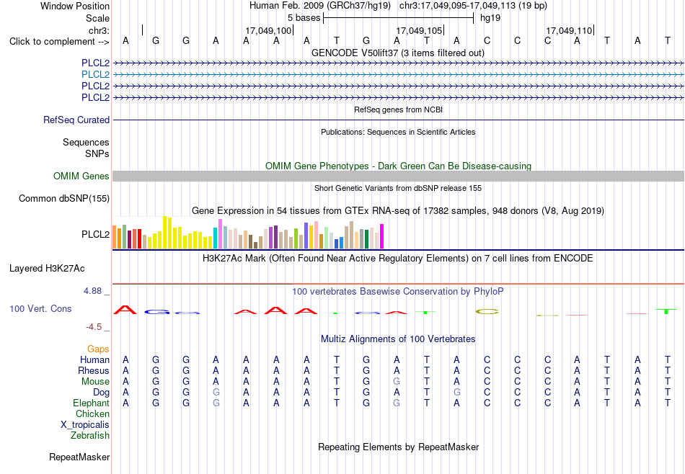Viewport: 685px width, 474px height.
Task: Click the Window Position track label
Action: point(75,6)
